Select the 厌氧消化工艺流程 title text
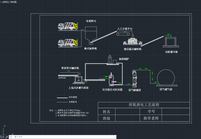 [x=144, y=105]
